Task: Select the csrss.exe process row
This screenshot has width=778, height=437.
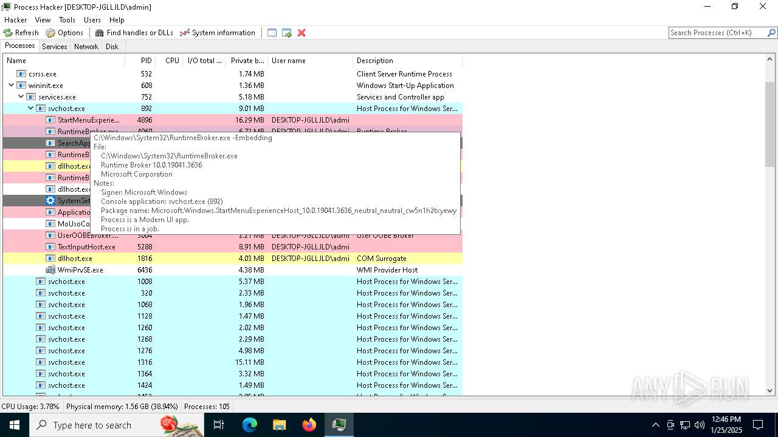Action: point(233,74)
